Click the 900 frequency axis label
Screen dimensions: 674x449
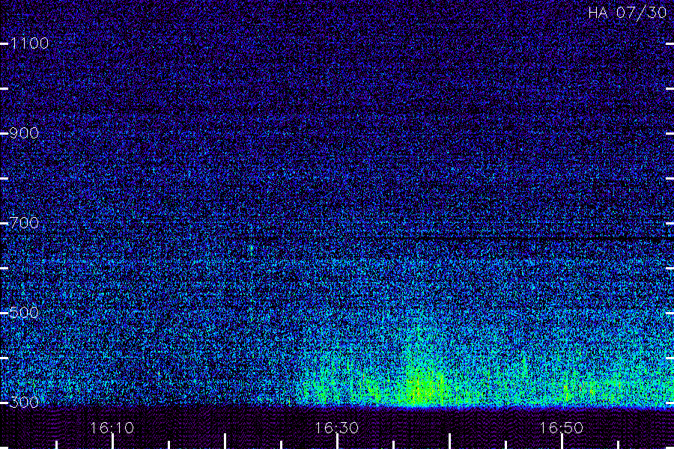click(x=24, y=133)
